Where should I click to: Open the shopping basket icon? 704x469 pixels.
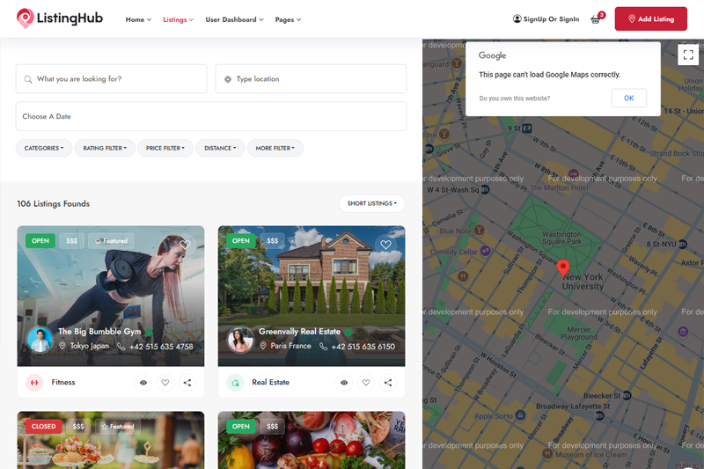(x=596, y=19)
